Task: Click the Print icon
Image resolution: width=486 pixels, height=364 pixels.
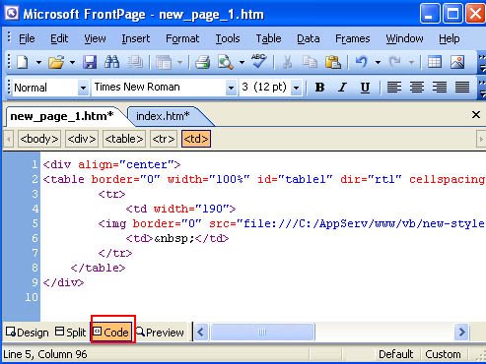Action: 202,62
